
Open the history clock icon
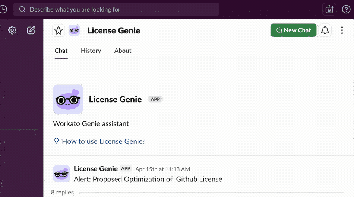coord(3,9)
